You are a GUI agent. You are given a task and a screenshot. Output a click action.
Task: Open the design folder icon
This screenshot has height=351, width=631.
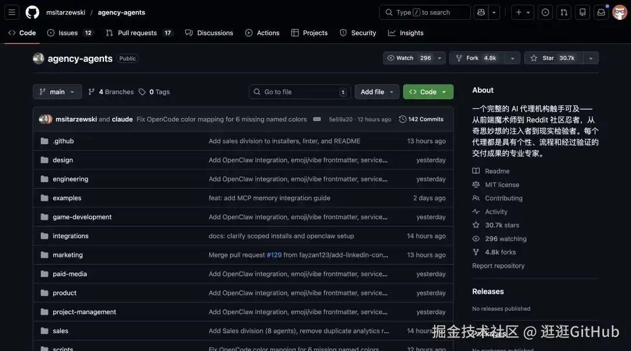[x=44, y=160]
